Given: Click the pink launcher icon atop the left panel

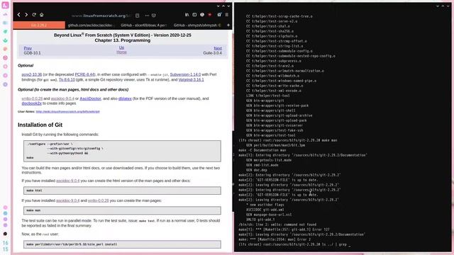Looking at the screenshot, I should [x=5, y=5].
